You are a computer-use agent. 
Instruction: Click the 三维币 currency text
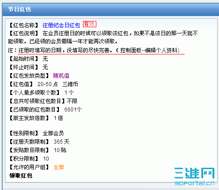(70, 84)
